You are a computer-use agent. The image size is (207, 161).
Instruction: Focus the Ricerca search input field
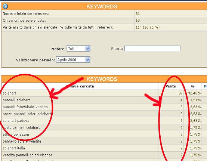[x=152, y=49]
